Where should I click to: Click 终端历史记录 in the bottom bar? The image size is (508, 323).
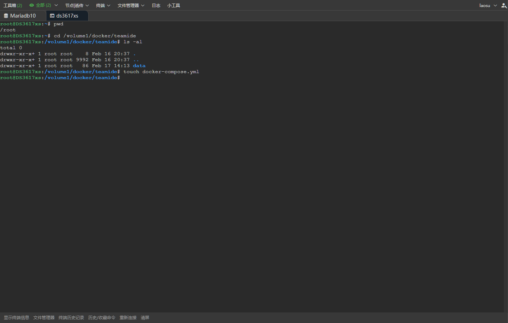(71, 317)
